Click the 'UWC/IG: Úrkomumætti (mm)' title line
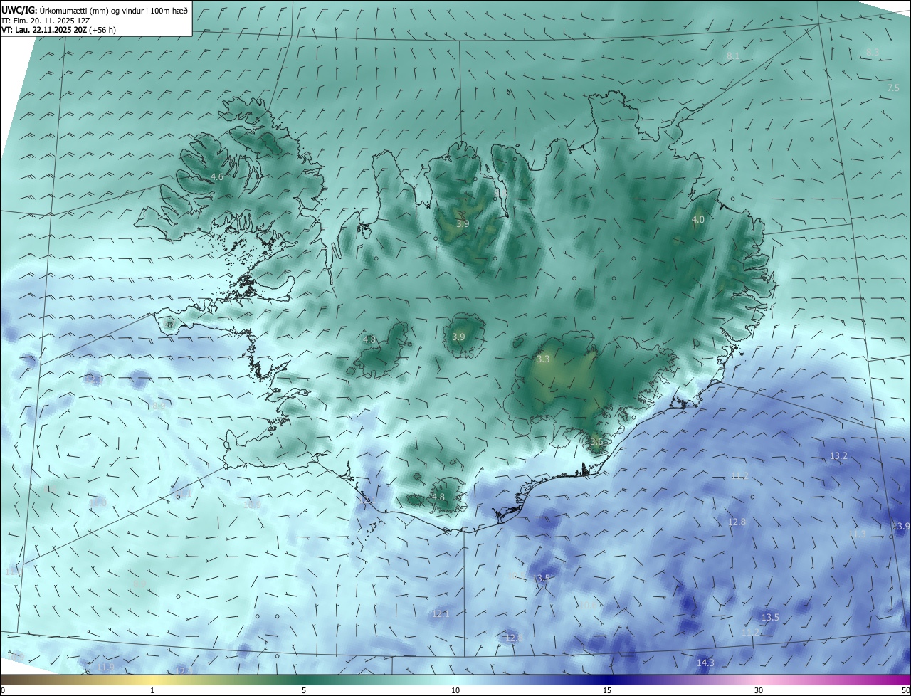Image resolution: width=911 pixels, height=696 pixels. 95,10
